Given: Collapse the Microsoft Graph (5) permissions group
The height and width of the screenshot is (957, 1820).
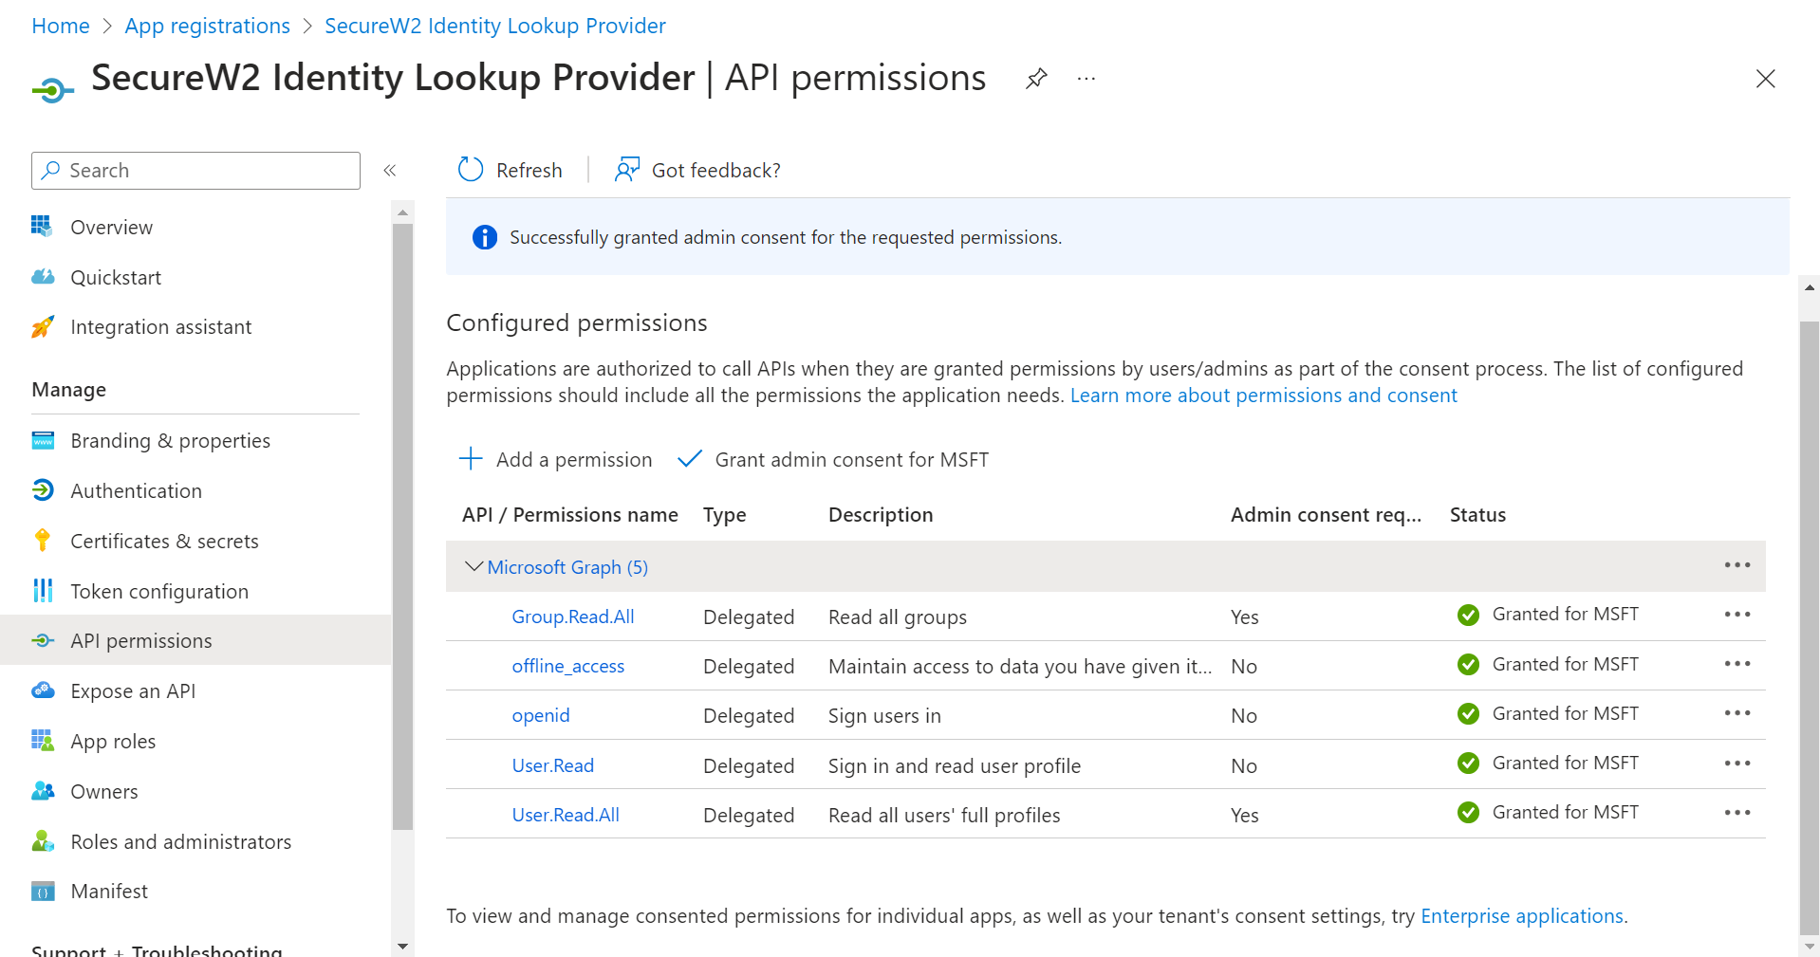Looking at the screenshot, I should tap(474, 566).
